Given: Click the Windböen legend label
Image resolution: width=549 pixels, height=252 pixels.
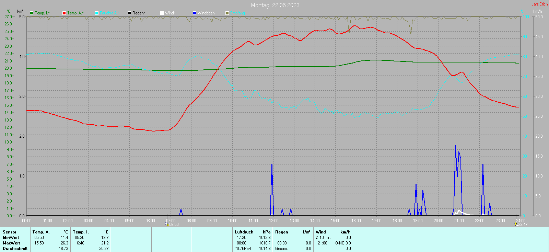Looking at the screenshot, I should pyautogui.click(x=206, y=13).
